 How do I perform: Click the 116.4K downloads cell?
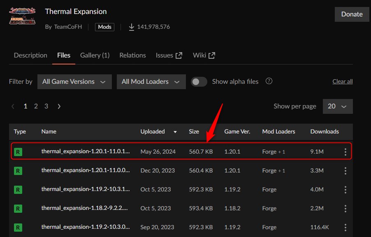click(320, 227)
